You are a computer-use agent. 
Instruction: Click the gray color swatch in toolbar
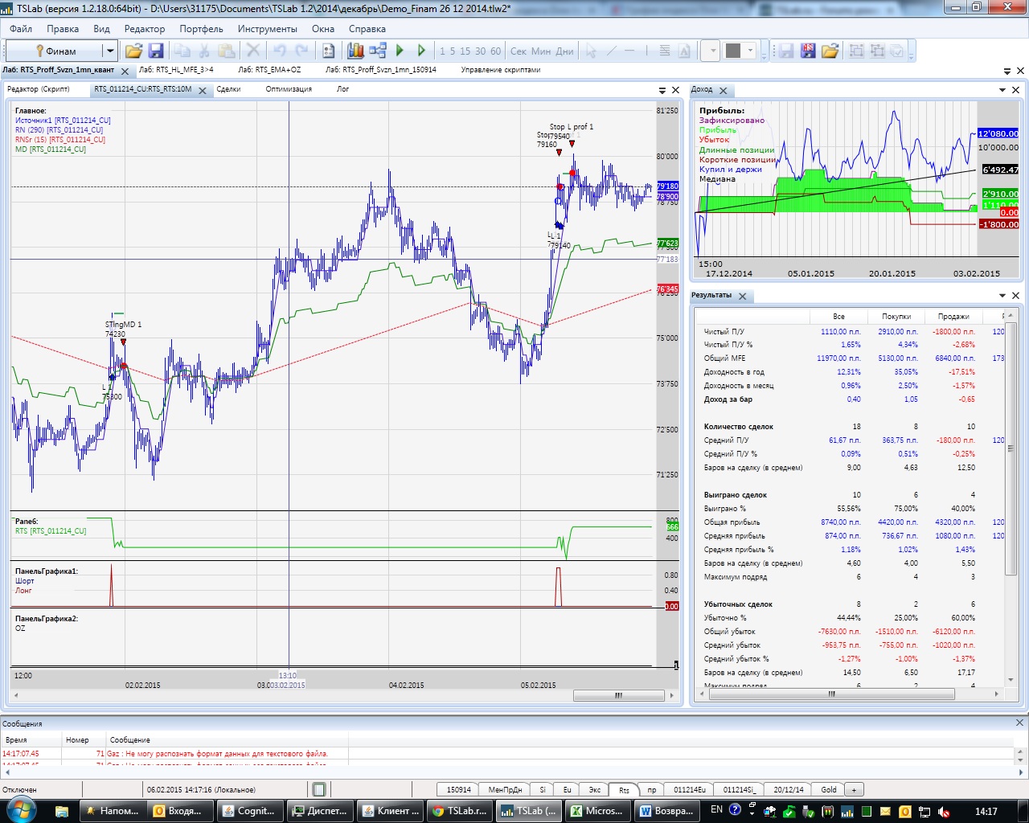tap(733, 51)
